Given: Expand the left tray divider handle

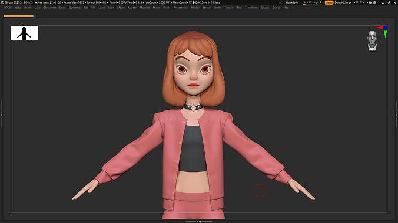Looking at the screenshot, I should (1, 114).
